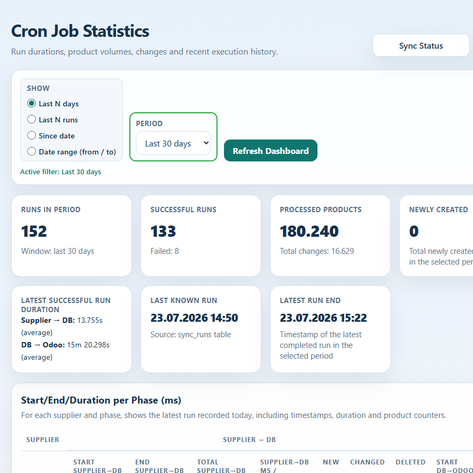Click the Changed column header
This screenshot has width=473, height=473.
click(367, 462)
